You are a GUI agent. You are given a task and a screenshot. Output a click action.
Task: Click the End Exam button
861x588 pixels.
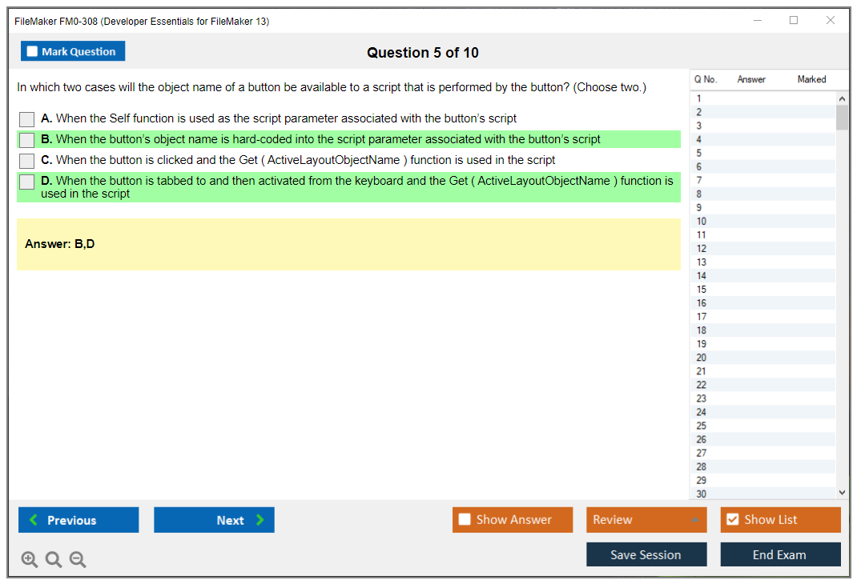[x=779, y=554]
